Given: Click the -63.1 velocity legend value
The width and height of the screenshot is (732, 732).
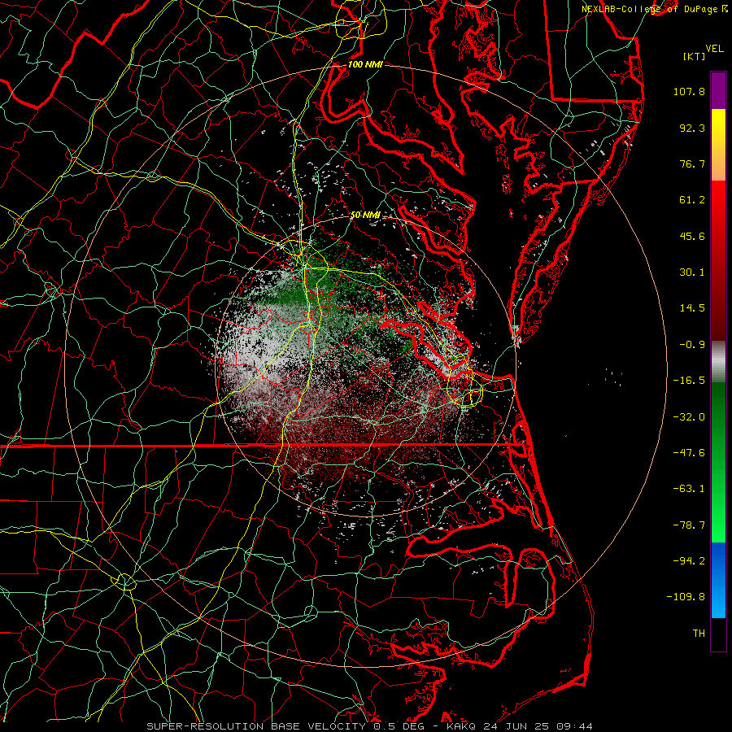Looking at the screenshot, I should coord(689,489).
